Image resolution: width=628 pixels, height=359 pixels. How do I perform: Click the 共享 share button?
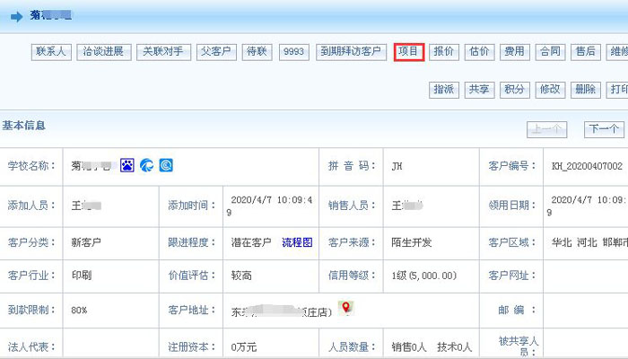pos(479,89)
